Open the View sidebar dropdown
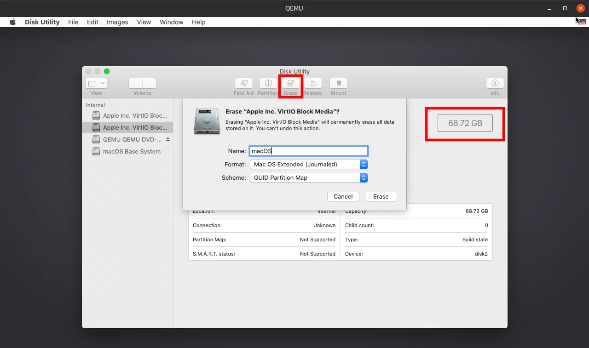Viewport: 589px width, 348px height. click(96, 83)
